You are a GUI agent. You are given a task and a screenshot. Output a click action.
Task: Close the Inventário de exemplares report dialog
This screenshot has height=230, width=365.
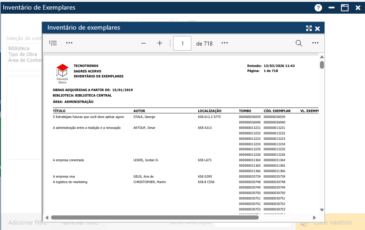(x=318, y=28)
